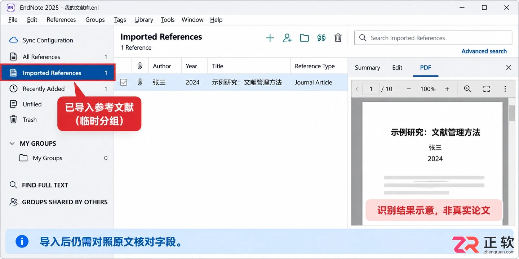Zoom in PDF with the plus button
519x259 pixels.
pyautogui.click(x=447, y=89)
